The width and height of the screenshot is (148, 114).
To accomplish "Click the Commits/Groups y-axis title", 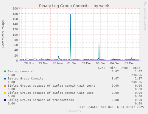I will (x=3, y=34).
